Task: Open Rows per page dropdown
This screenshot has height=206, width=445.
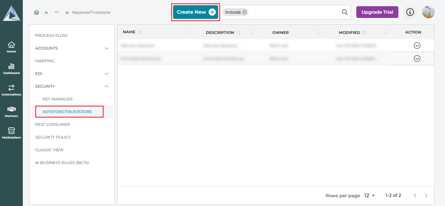Action: 370,196
